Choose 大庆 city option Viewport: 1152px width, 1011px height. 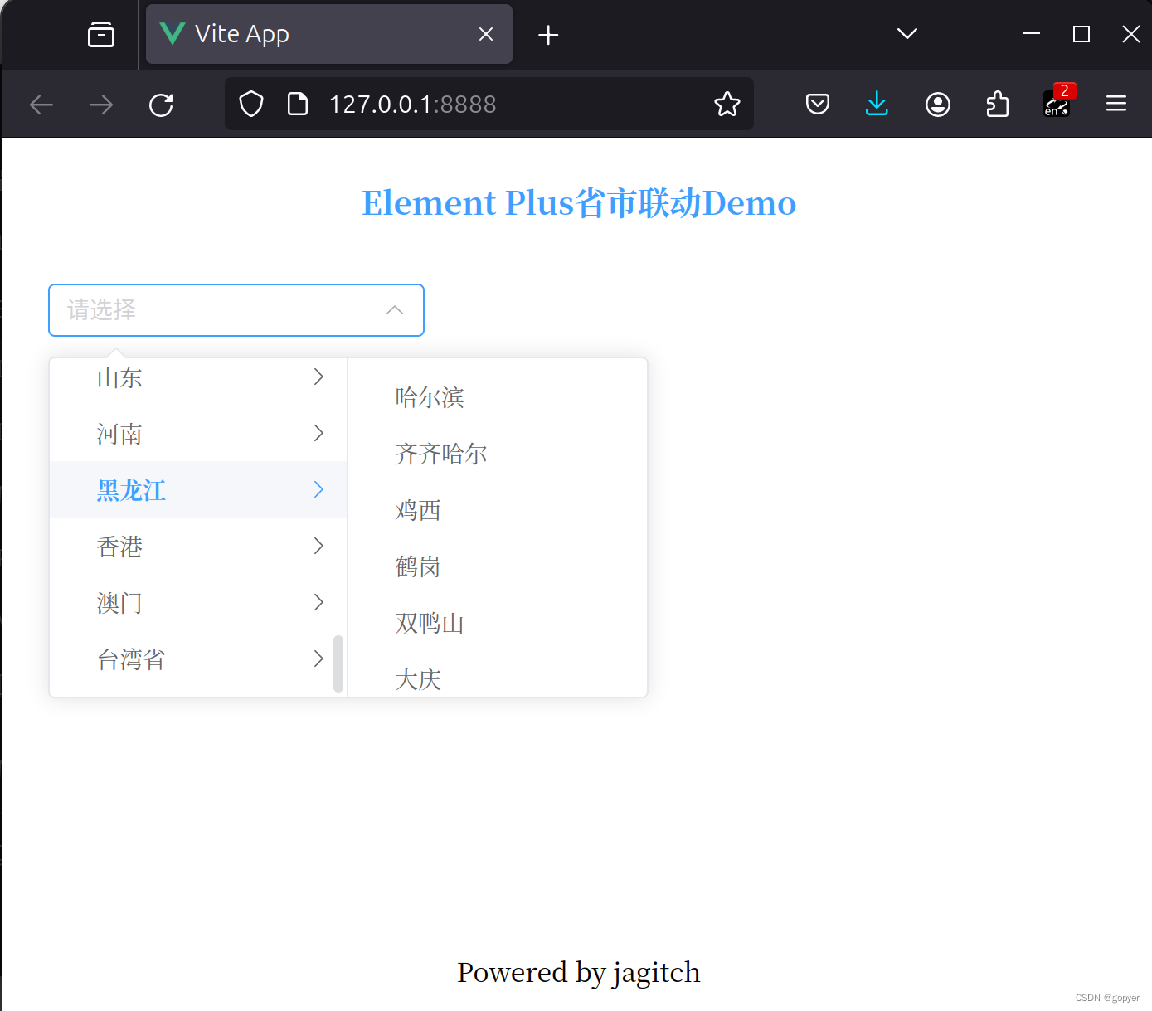pos(498,677)
